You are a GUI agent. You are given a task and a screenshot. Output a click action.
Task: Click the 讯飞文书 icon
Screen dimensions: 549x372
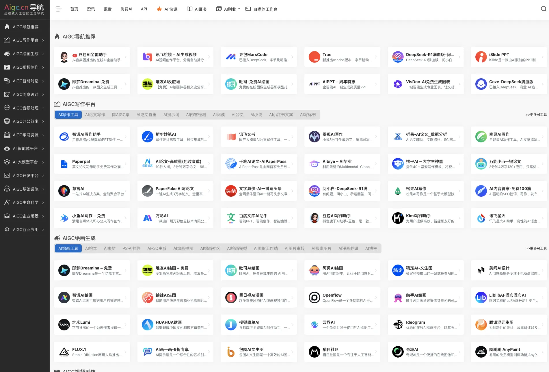coord(231,137)
